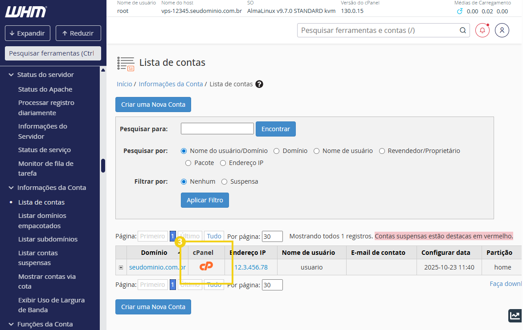This screenshot has height=330, width=523.
Task: Click the account list icon near the heading
Action: [127, 64]
